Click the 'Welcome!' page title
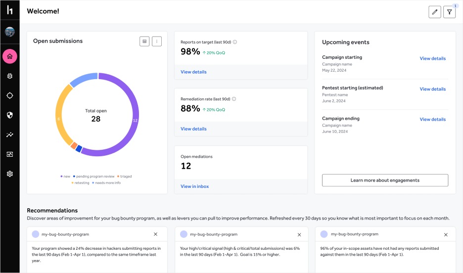This screenshot has width=463, height=273. click(43, 11)
